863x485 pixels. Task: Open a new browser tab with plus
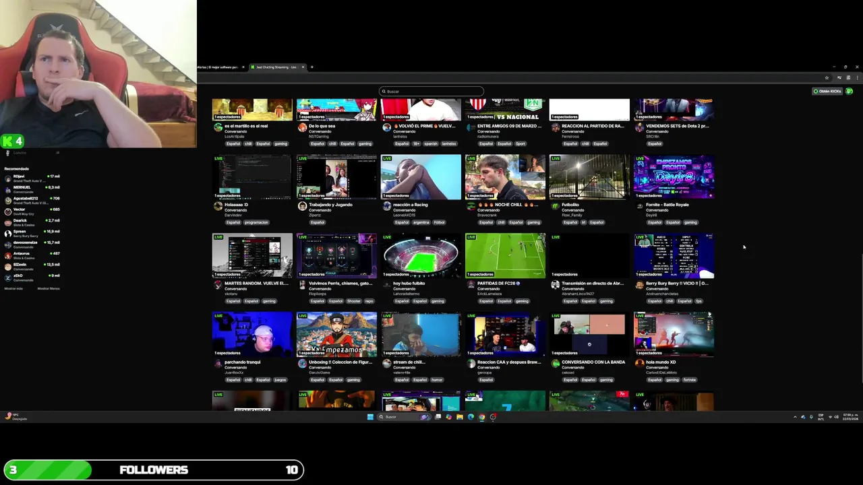tap(311, 67)
